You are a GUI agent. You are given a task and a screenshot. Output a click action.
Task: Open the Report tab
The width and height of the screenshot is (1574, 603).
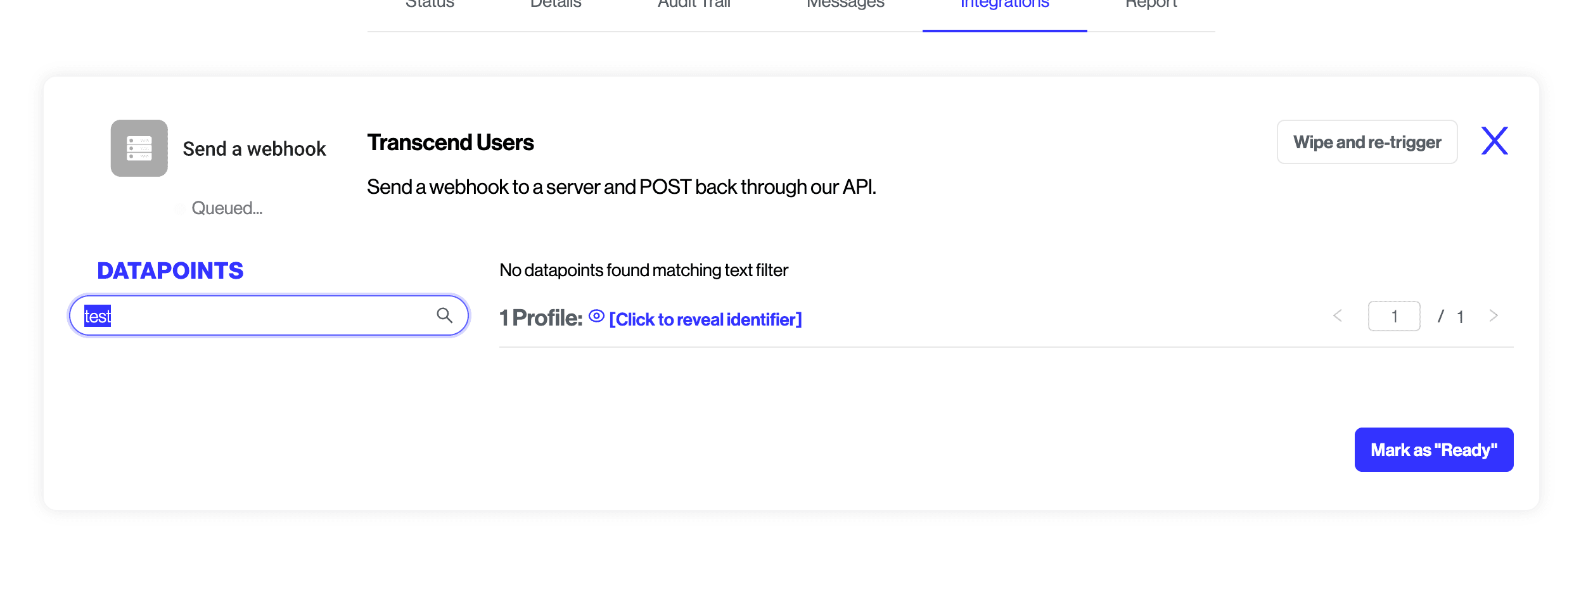pos(1151,5)
